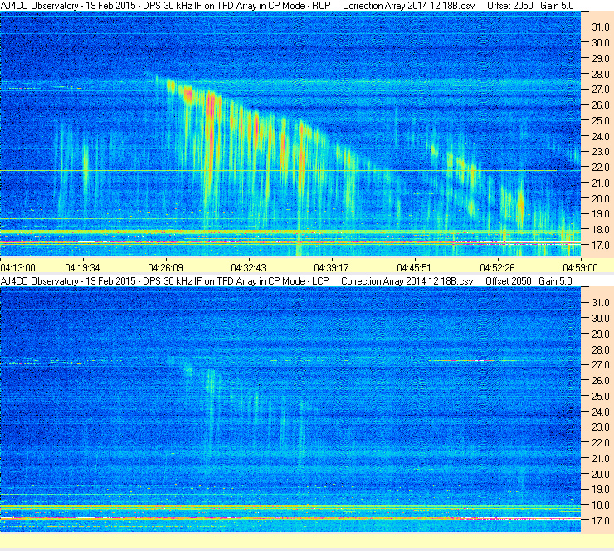Click the 24.0 frequency label on RCP panel
The width and height of the screenshot is (614, 551).
[x=601, y=136]
